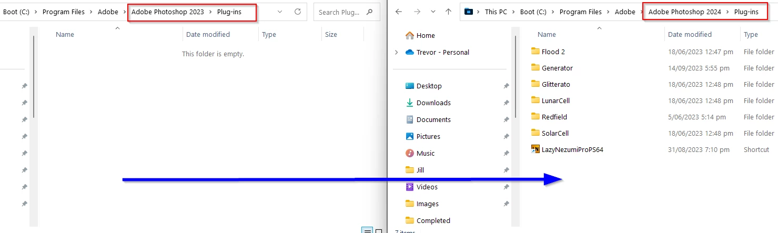778x233 pixels.
Task: Switch to details view layout button
Action: (367, 230)
